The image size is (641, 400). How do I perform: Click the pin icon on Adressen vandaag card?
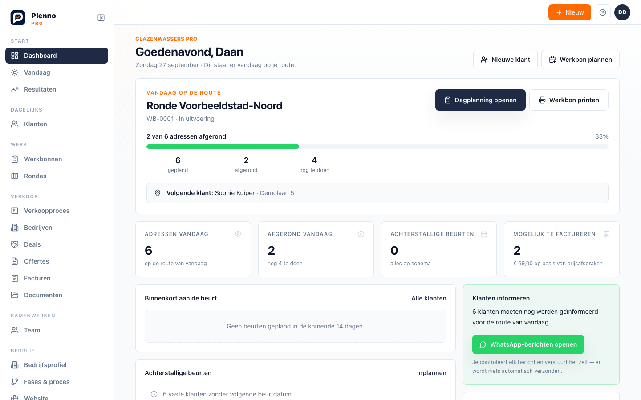(x=238, y=234)
